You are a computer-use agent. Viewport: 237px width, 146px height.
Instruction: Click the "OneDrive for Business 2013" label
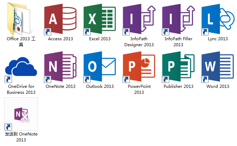[21, 89]
